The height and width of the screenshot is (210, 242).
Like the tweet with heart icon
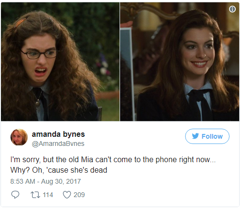tap(67, 195)
